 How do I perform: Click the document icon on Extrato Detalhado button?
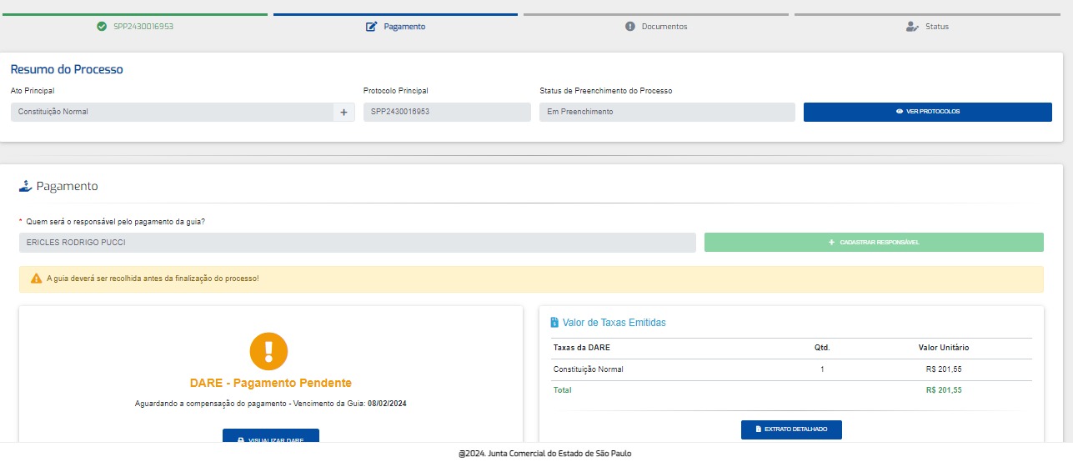tap(759, 429)
